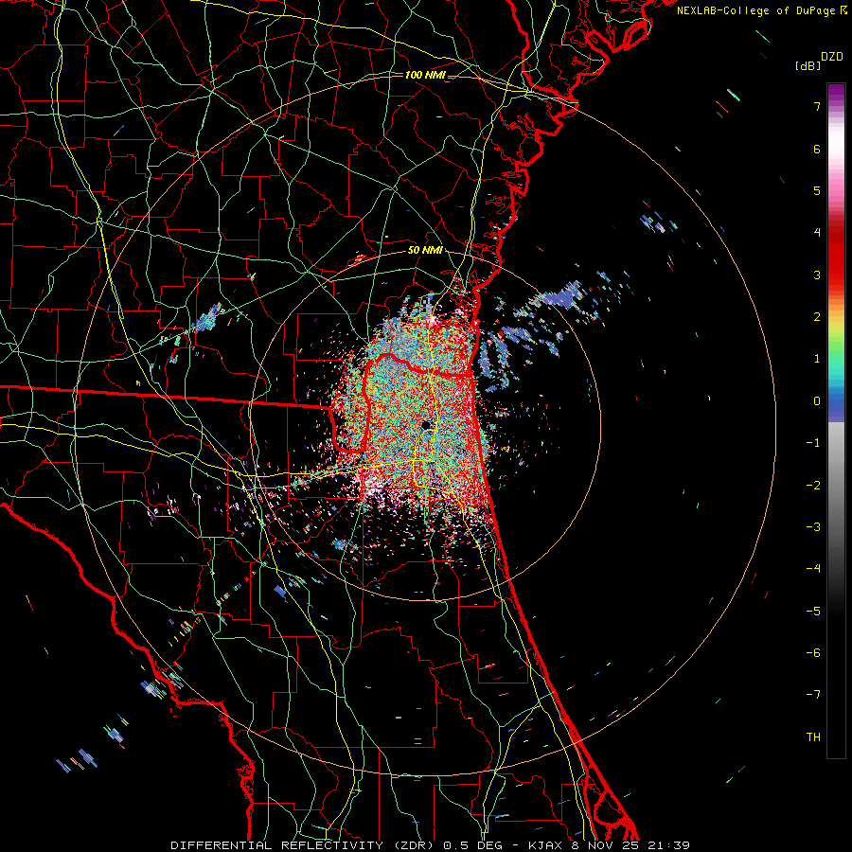Click the DZD product label

point(832,57)
